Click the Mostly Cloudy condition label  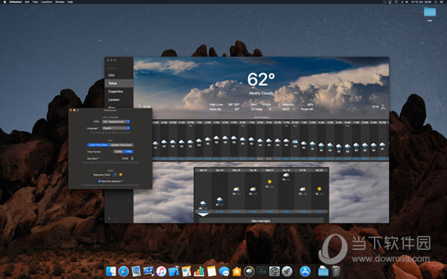[x=261, y=93]
